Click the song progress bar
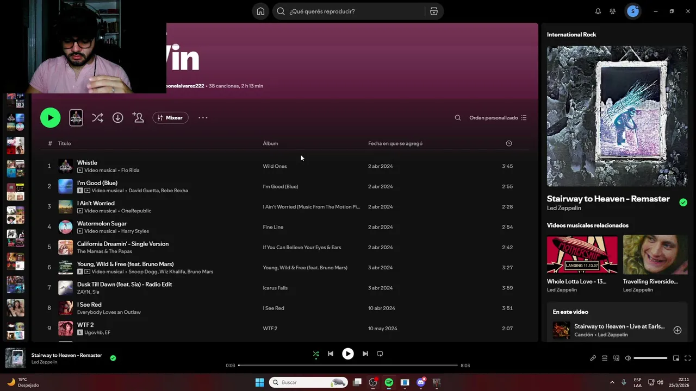696x391 pixels. pos(348,365)
